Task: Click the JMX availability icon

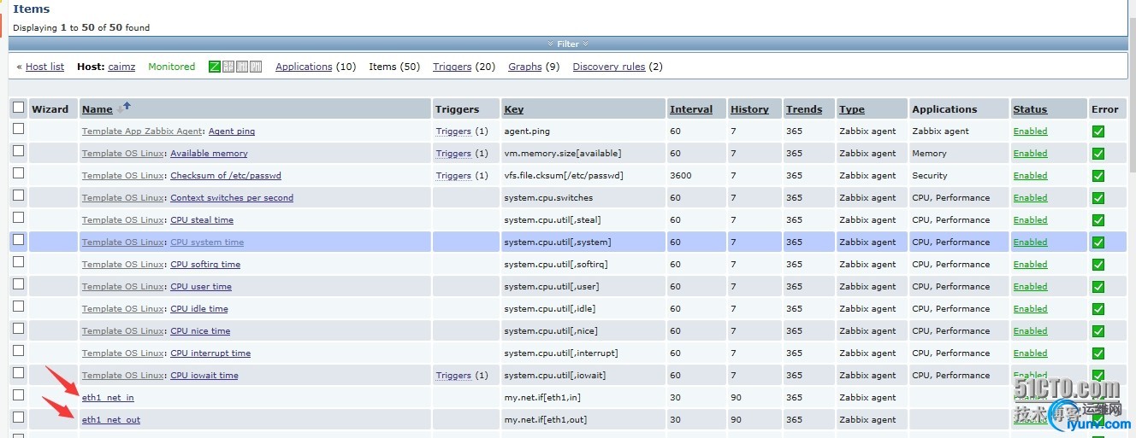Action: point(242,67)
